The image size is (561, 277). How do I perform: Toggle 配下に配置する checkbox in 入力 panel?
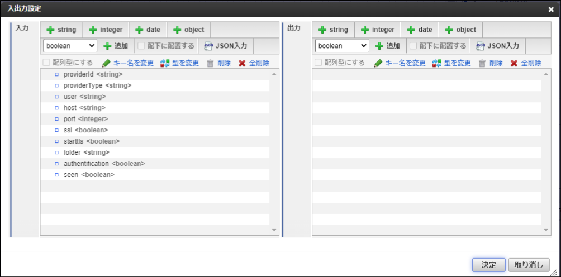pos(141,46)
